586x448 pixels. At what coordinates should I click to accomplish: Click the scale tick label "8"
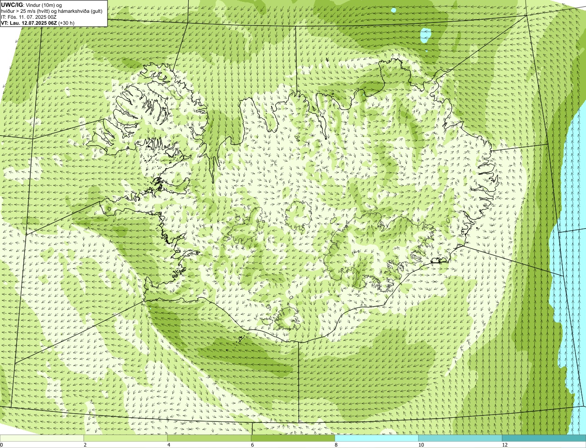[336, 445]
